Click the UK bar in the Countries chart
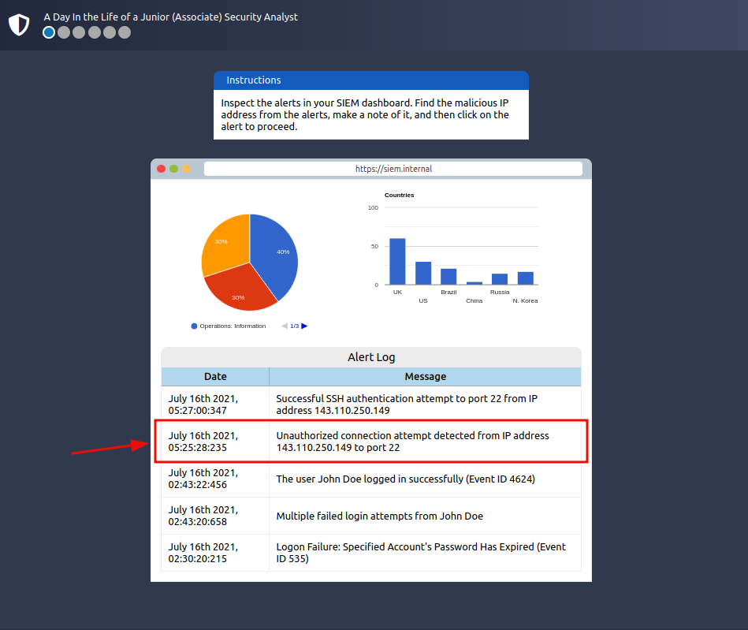The height and width of the screenshot is (630, 748). [397, 262]
